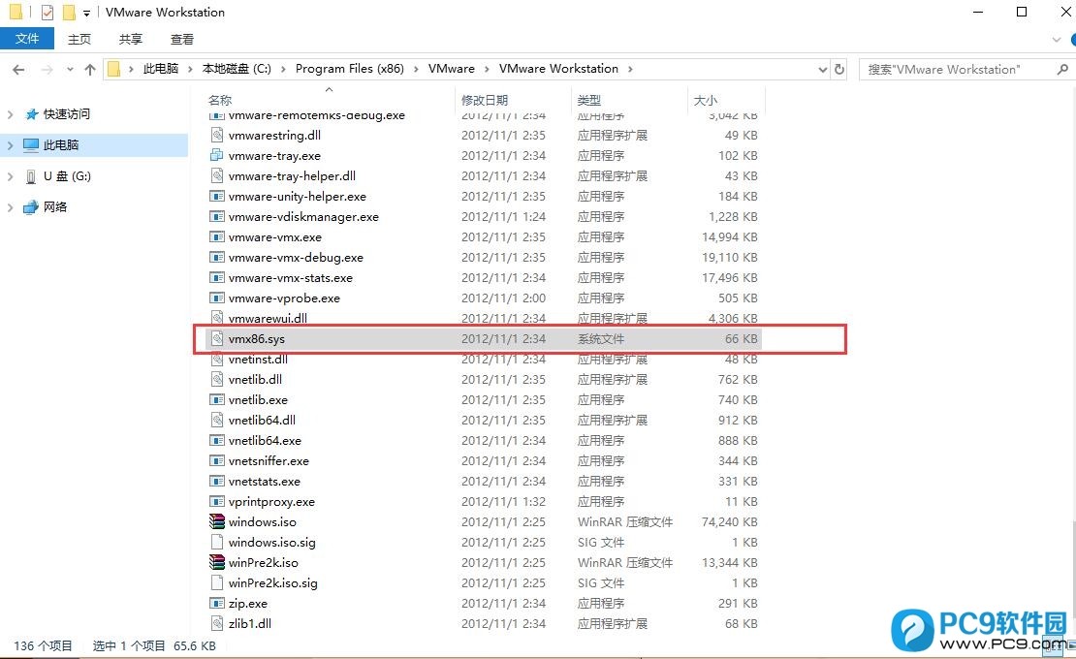Refresh the current folder view
Image resolution: width=1076 pixels, height=659 pixels.
839,69
